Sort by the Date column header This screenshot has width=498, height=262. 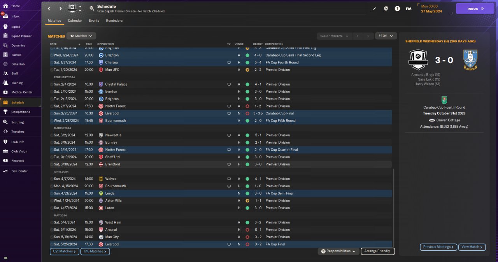click(53, 44)
